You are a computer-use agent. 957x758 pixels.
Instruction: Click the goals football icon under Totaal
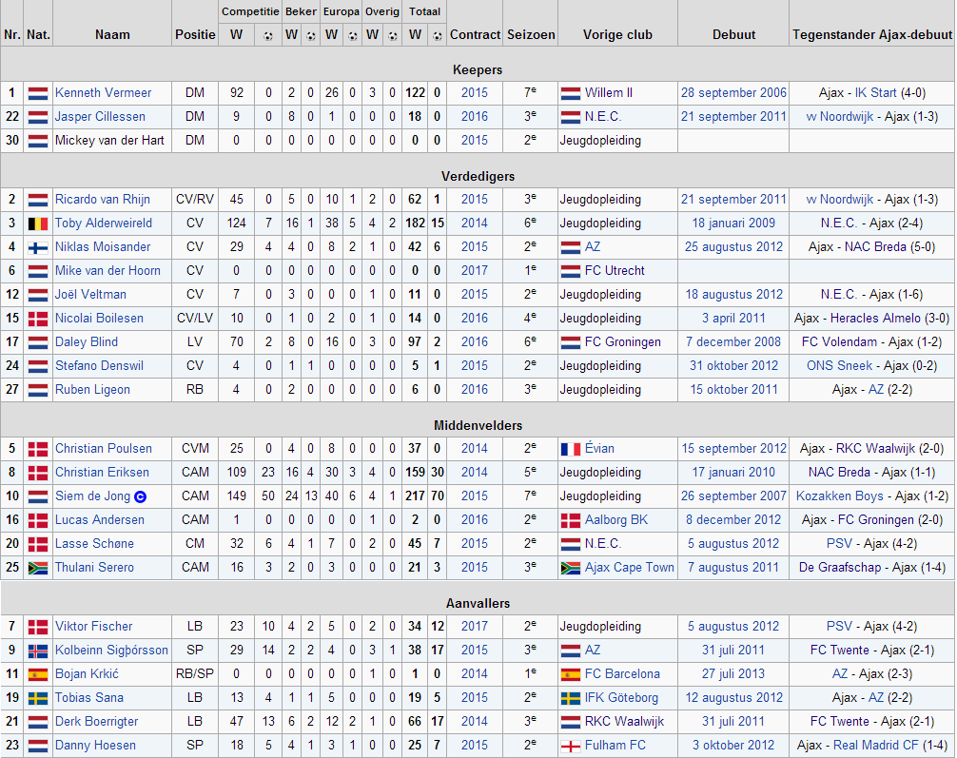point(437,35)
